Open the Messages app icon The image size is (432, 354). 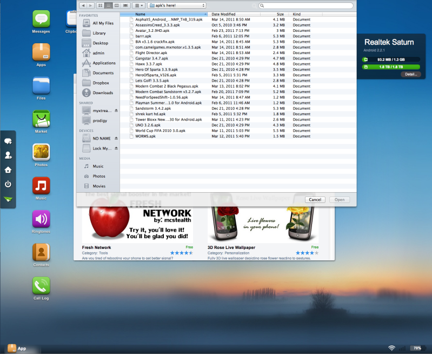point(41,19)
